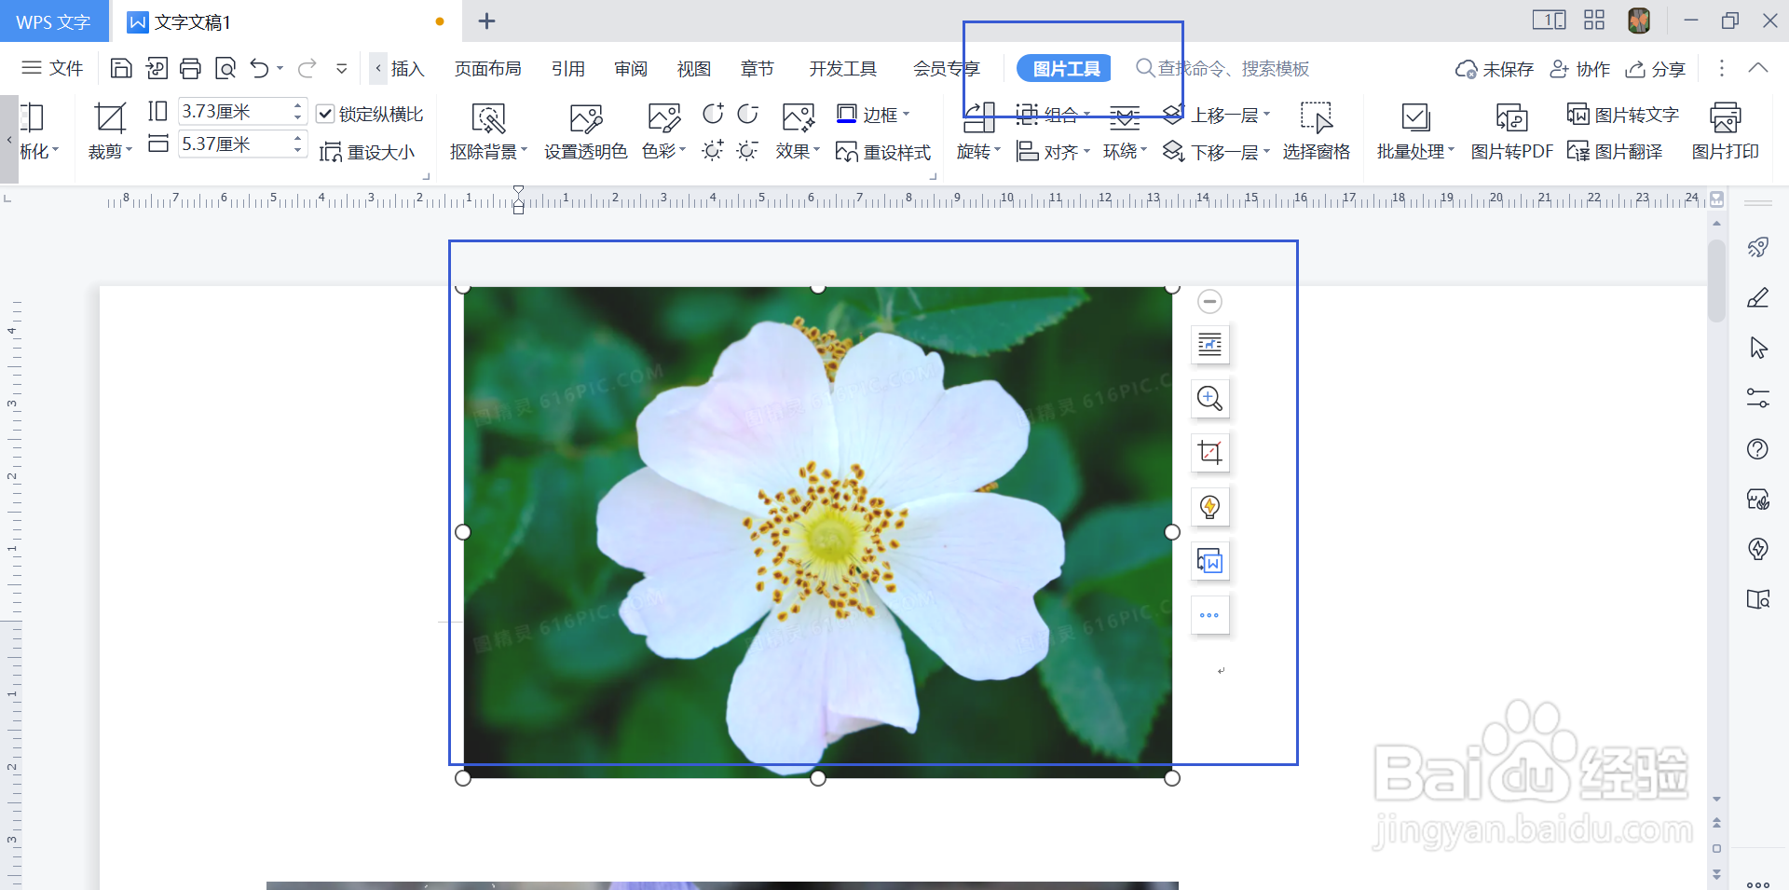Switch to Insert (插入) tab
This screenshot has height=890, width=1789.
(x=407, y=68)
